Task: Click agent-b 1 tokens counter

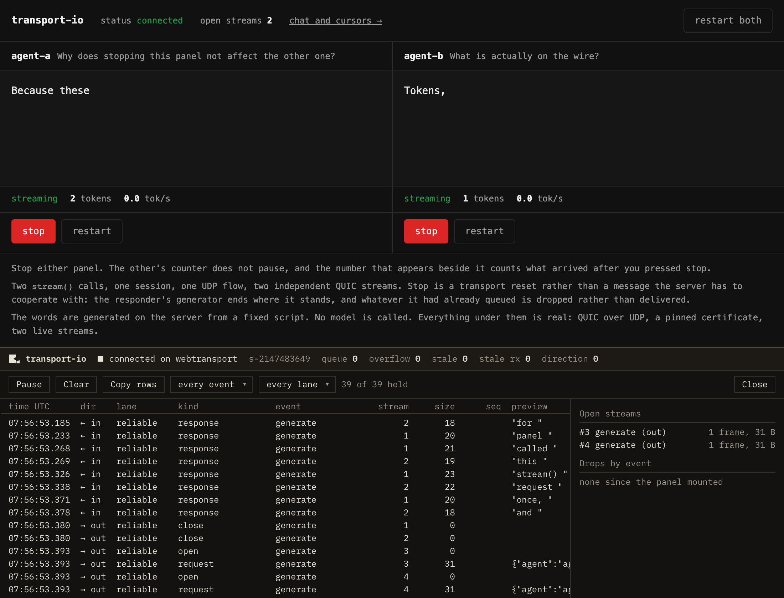Action: coord(483,199)
